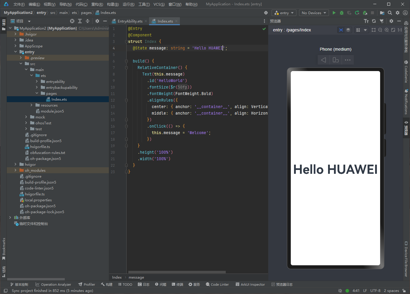
Task: Expand all items in project tree
Action: 80,21
